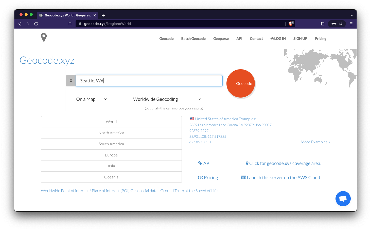371x230 pixels.
Task: Click the Geocode.xyz map pin logo
Action: coord(44,37)
